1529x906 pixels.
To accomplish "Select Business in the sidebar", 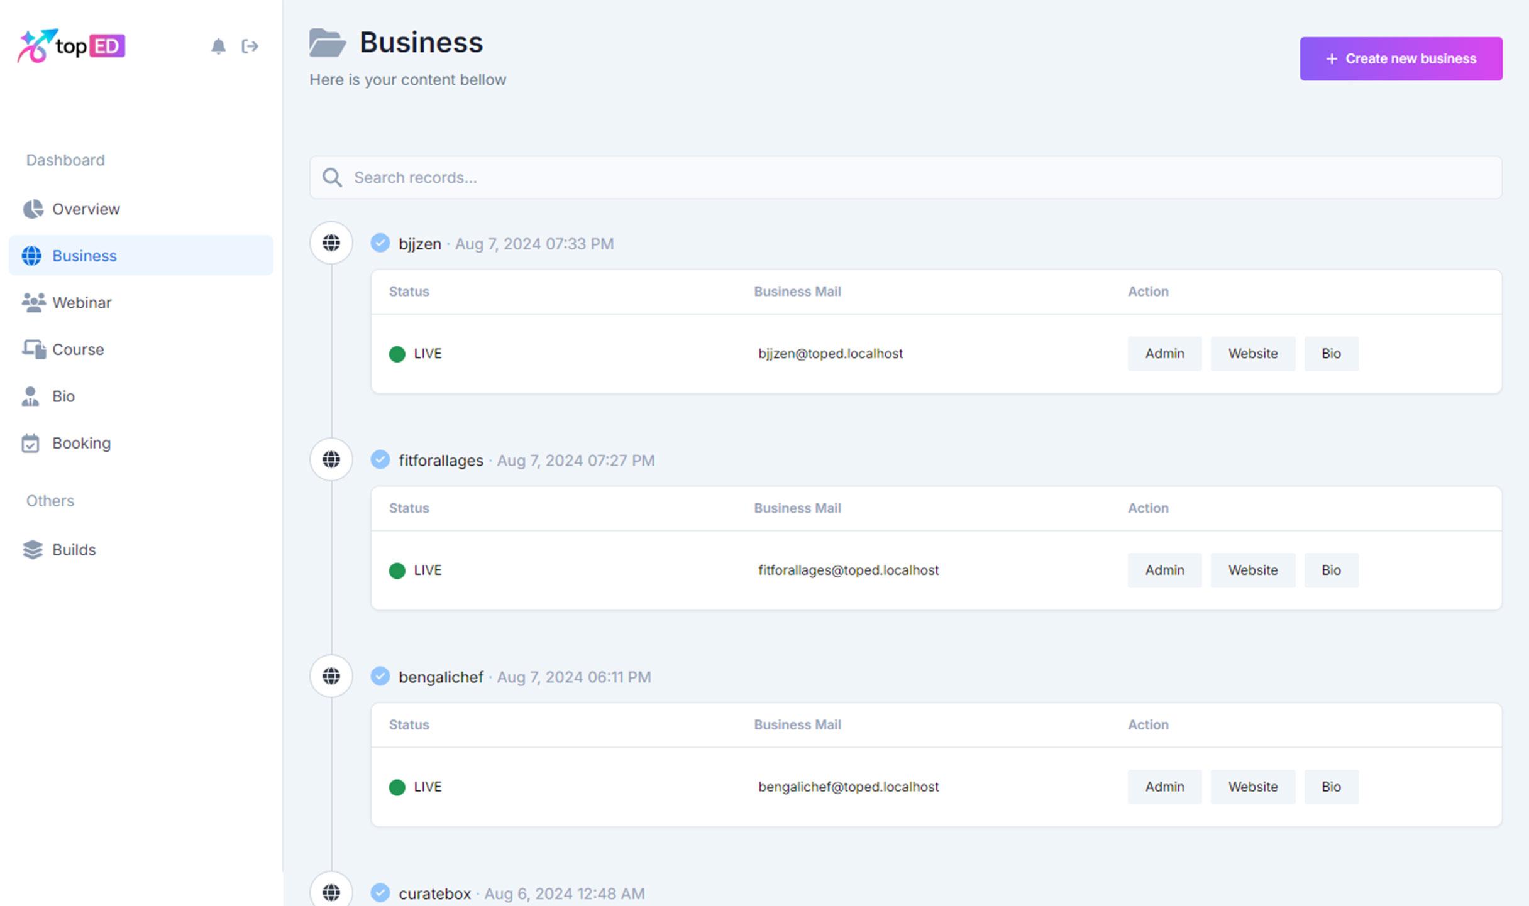I will (141, 256).
